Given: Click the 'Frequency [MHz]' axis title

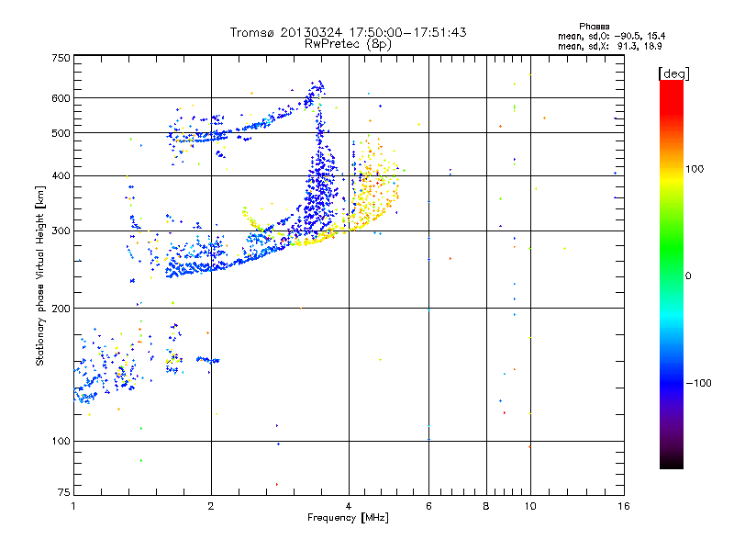Looking at the screenshot, I should (x=348, y=518).
